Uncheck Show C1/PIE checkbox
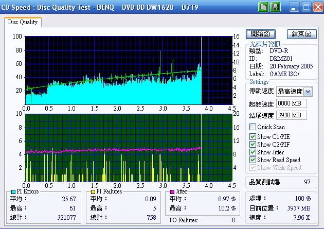 click(x=253, y=136)
